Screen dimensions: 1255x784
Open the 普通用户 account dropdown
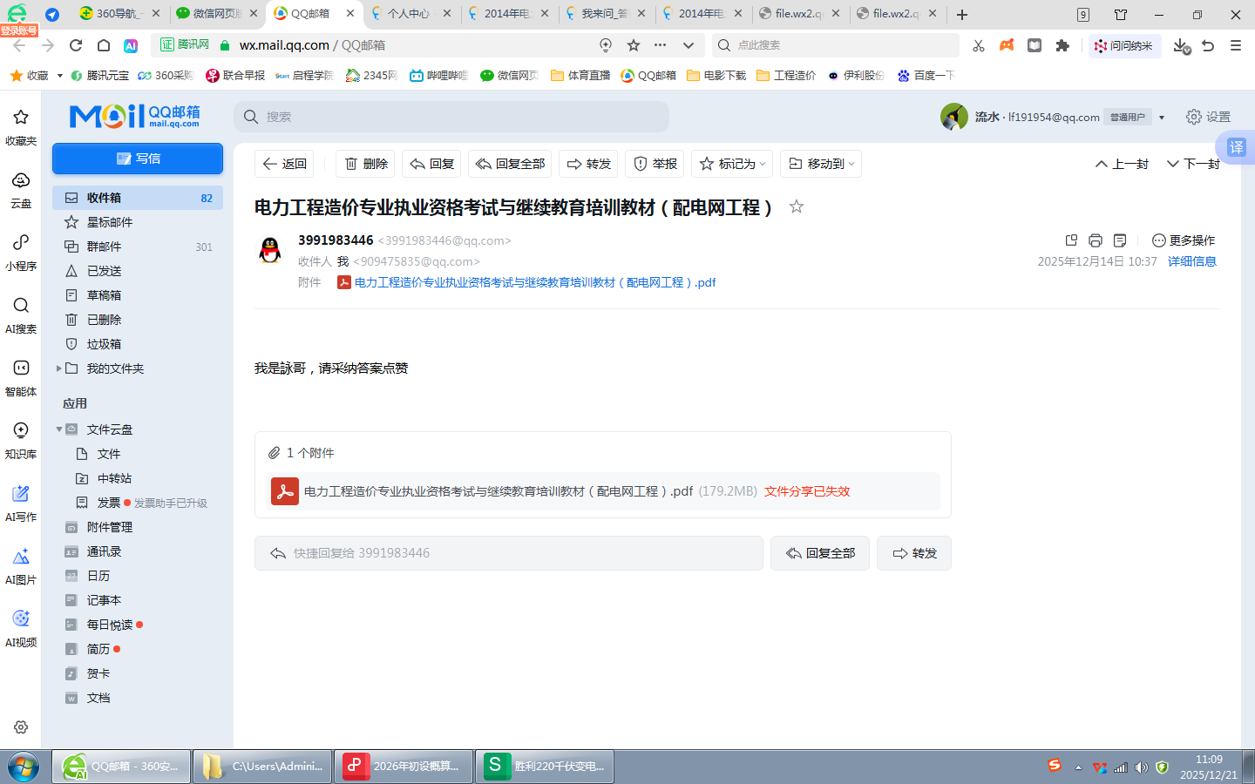pos(1134,116)
